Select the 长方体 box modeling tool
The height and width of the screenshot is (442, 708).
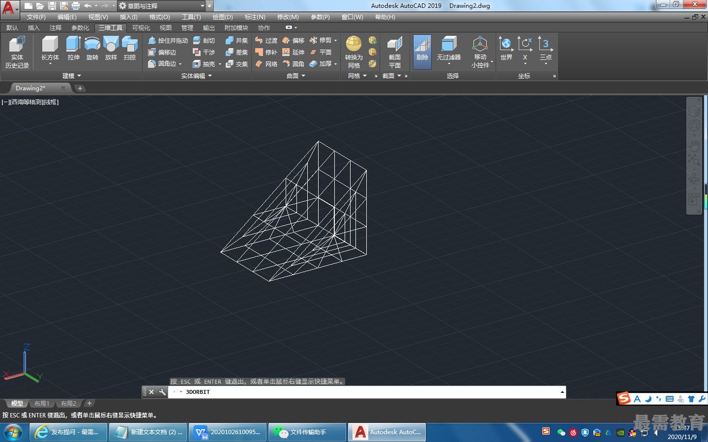(x=50, y=49)
